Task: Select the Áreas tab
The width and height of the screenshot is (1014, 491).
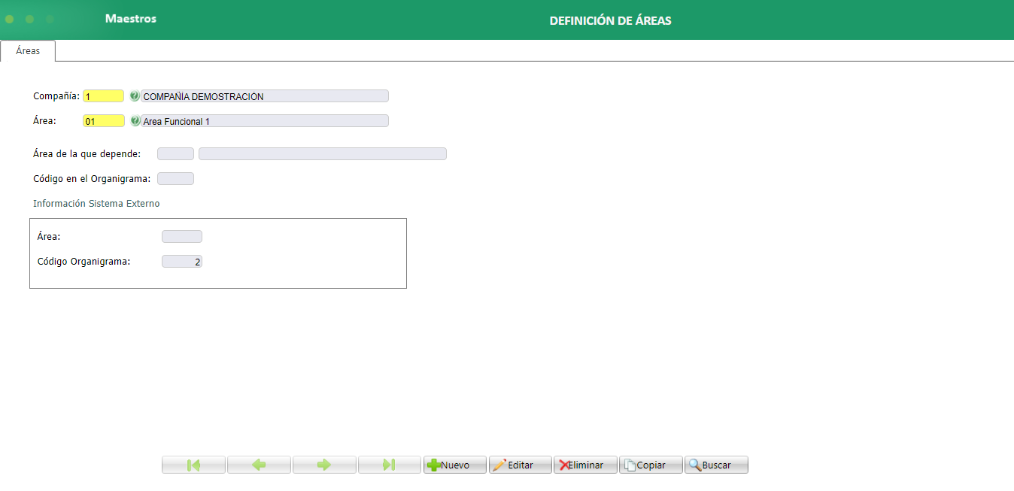Action: click(x=28, y=51)
